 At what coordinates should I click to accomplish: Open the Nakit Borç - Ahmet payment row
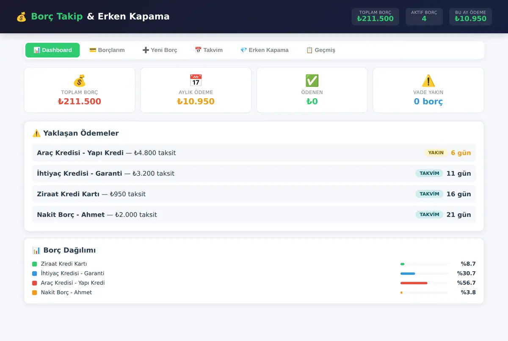254,214
